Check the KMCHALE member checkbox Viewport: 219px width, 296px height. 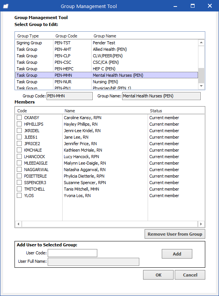tap(19, 150)
